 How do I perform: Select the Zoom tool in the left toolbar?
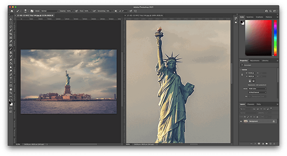click(11, 93)
